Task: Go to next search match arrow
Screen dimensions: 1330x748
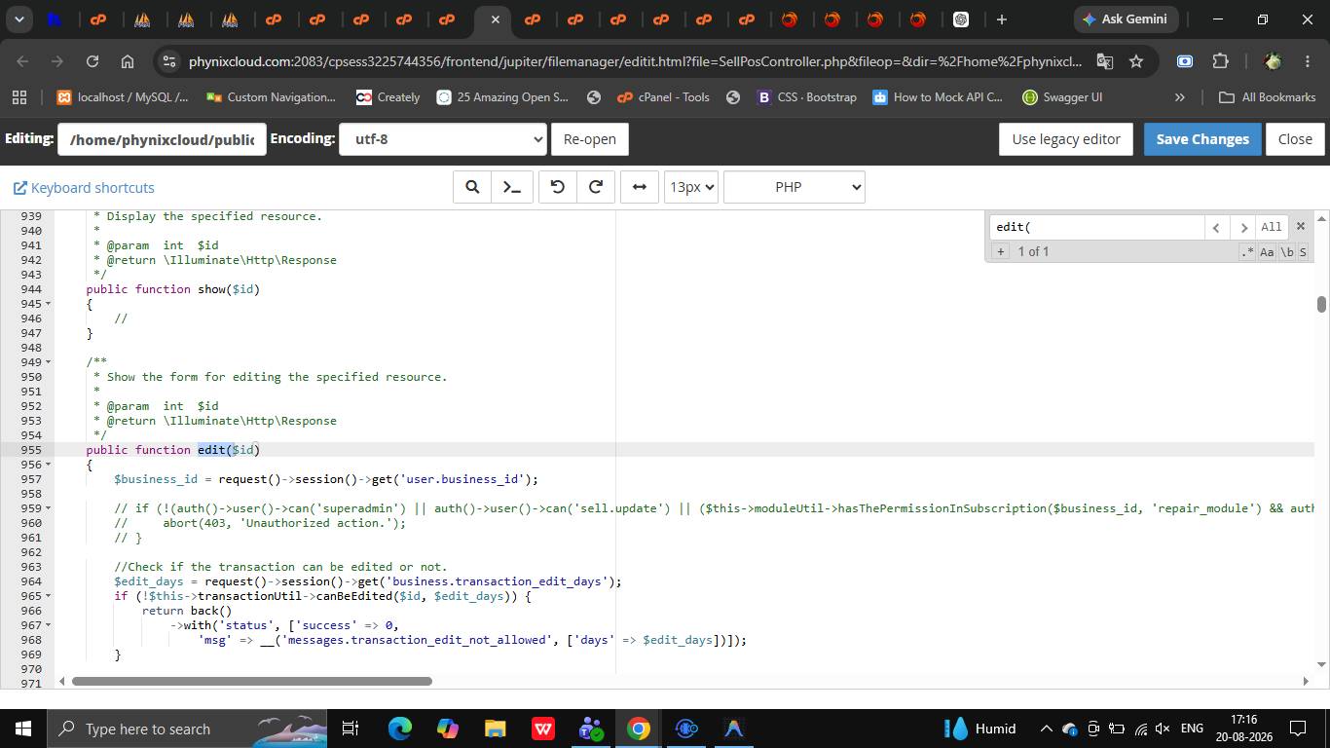Action: [1242, 227]
